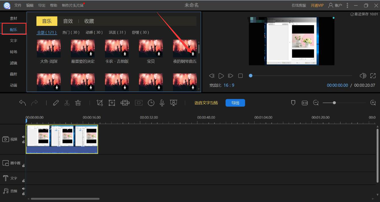This screenshot has width=380, height=202.
Task: Add a marker with the marker icon
Action: click(293, 103)
